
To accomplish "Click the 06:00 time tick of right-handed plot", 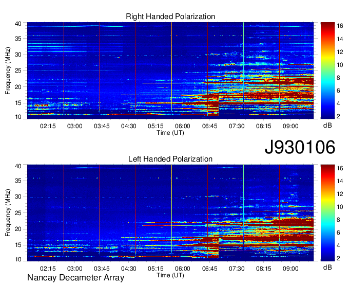I will coord(183,126).
